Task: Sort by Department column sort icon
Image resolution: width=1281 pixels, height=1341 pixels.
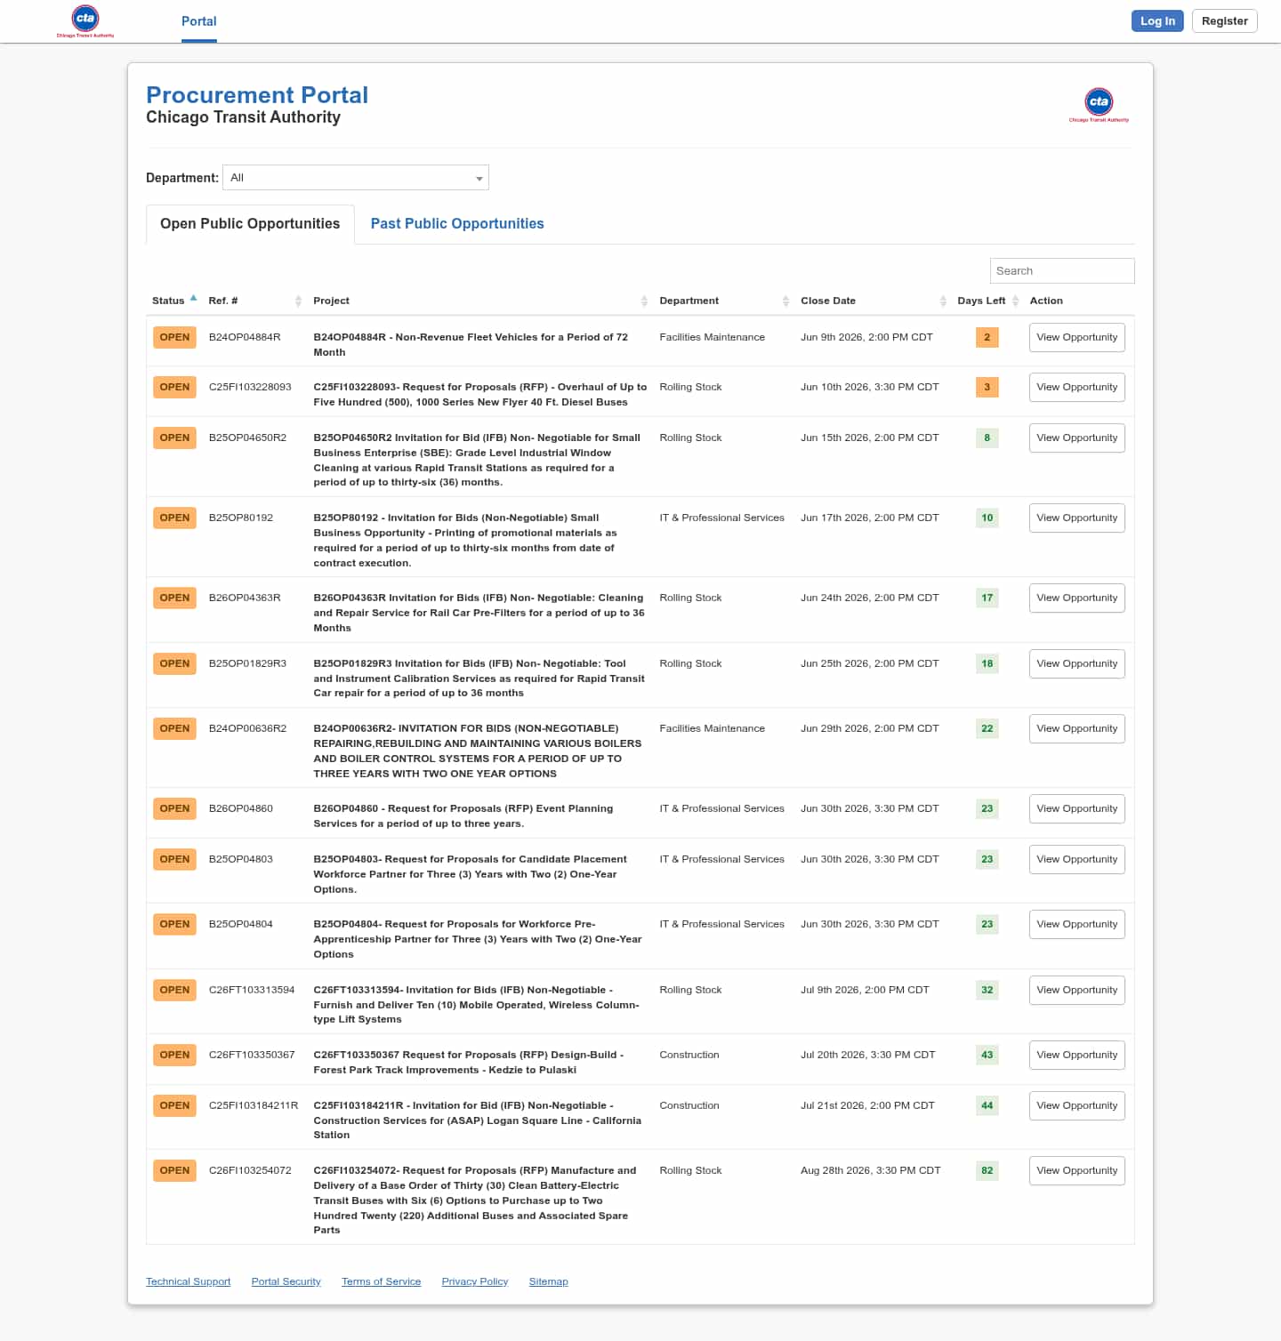Action: 786,301
